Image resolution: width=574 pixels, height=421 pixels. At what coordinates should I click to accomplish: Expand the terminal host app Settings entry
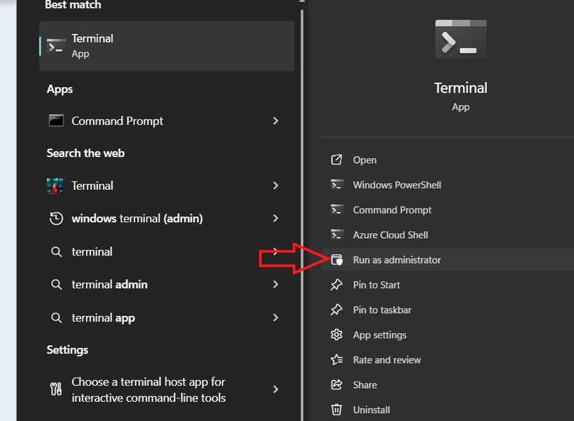pos(276,389)
